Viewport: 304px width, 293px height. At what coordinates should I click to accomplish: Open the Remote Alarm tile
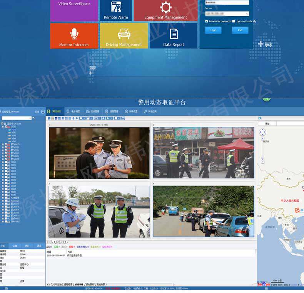pos(116,10)
